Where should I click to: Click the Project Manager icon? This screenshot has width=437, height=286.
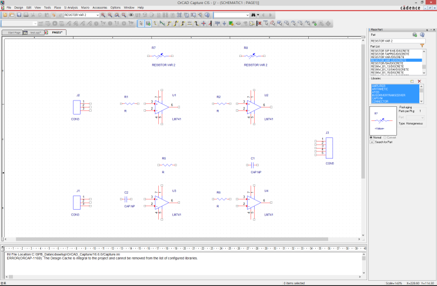coord(200,15)
